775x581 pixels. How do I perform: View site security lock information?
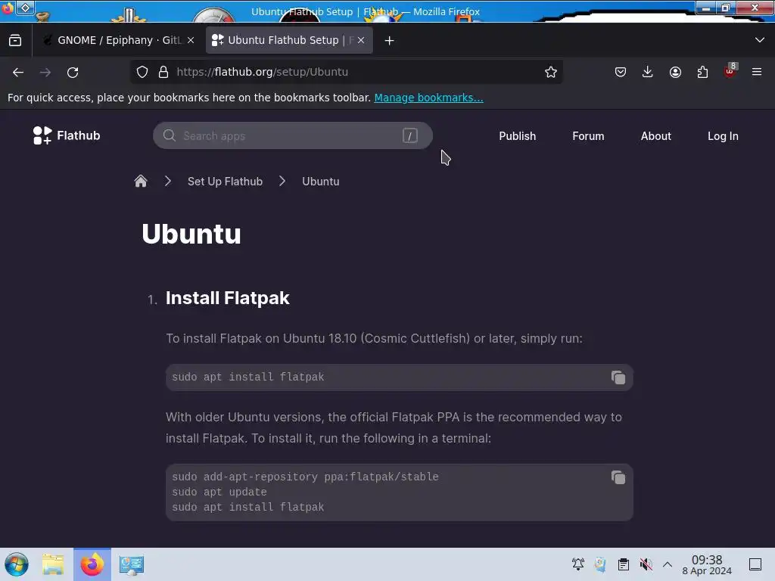click(x=163, y=72)
